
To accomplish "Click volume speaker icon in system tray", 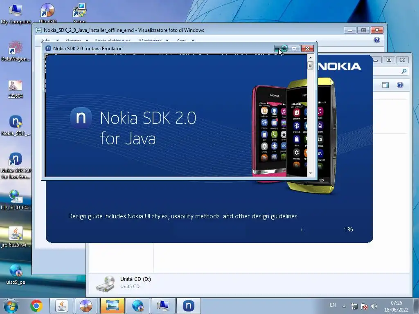I will point(374,306).
